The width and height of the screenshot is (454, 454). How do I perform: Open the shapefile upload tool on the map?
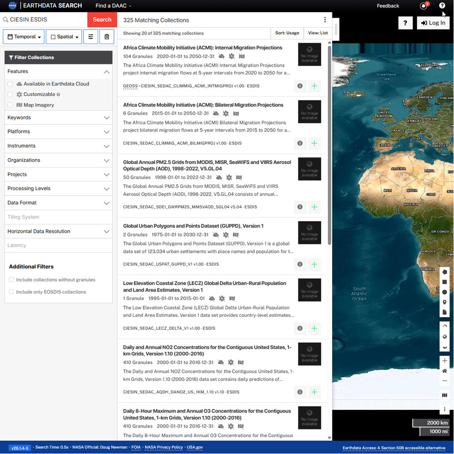pos(444,312)
